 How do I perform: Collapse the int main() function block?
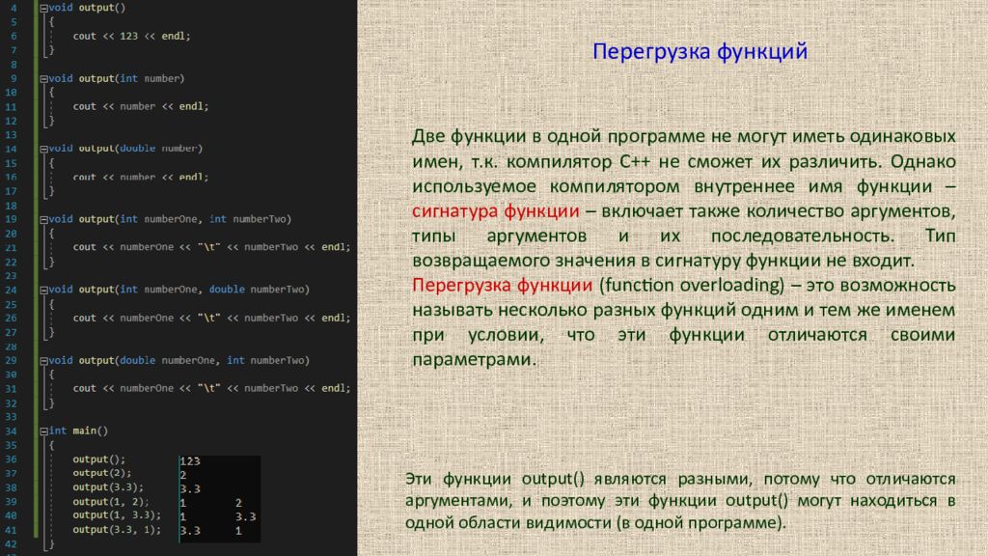pos(43,431)
